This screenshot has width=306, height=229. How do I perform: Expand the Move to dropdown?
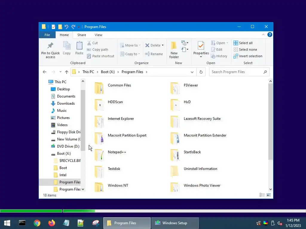click(140, 45)
